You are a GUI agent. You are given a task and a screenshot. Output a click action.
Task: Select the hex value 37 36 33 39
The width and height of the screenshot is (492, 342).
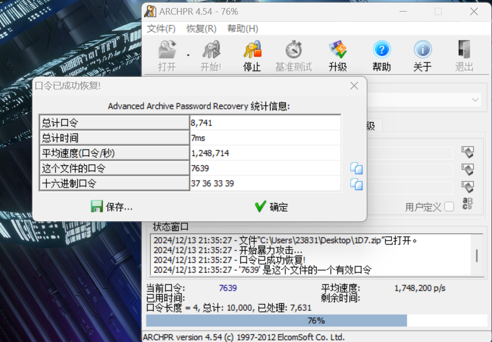(x=212, y=183)
